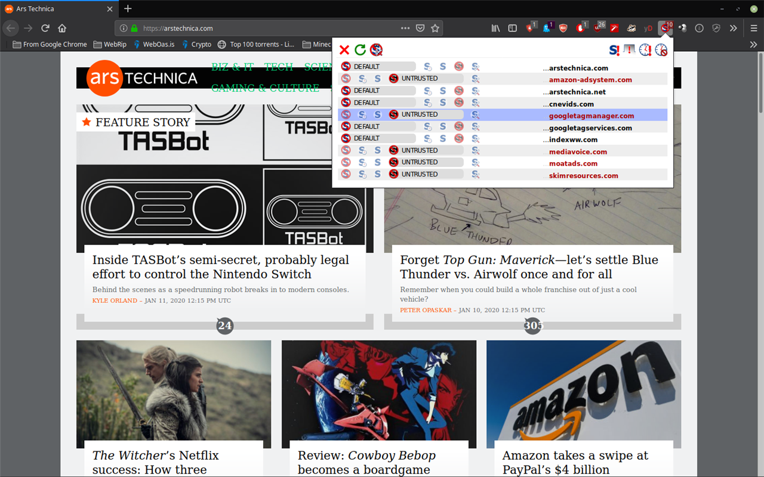Click NoScript's green reload icon
The image size is (764, 477).
[x=360, y=50]
